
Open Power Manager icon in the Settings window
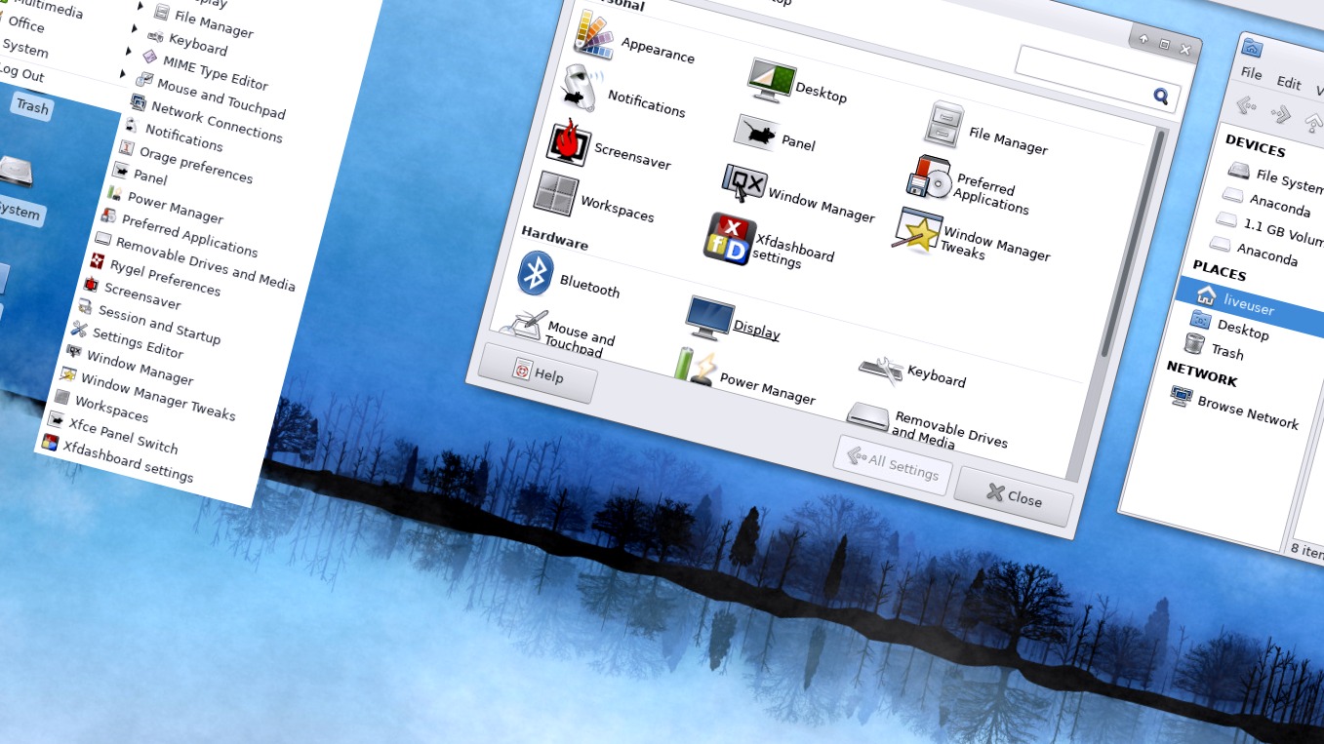coord(695,366)
